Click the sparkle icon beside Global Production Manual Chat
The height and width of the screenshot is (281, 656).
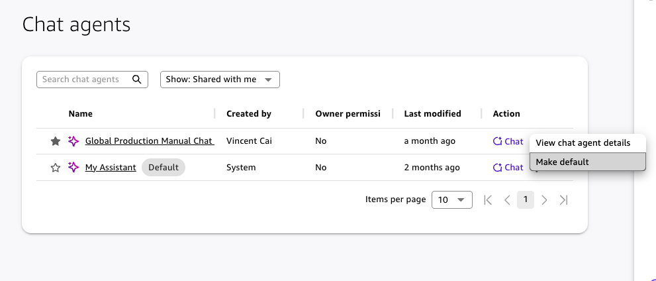[x=73, y=141]
